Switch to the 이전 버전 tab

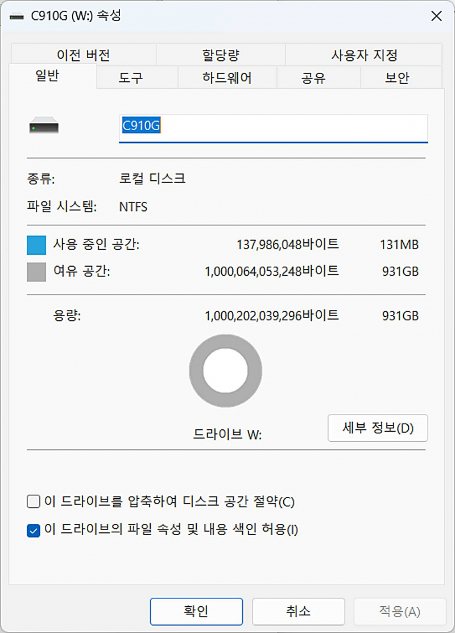83,55
